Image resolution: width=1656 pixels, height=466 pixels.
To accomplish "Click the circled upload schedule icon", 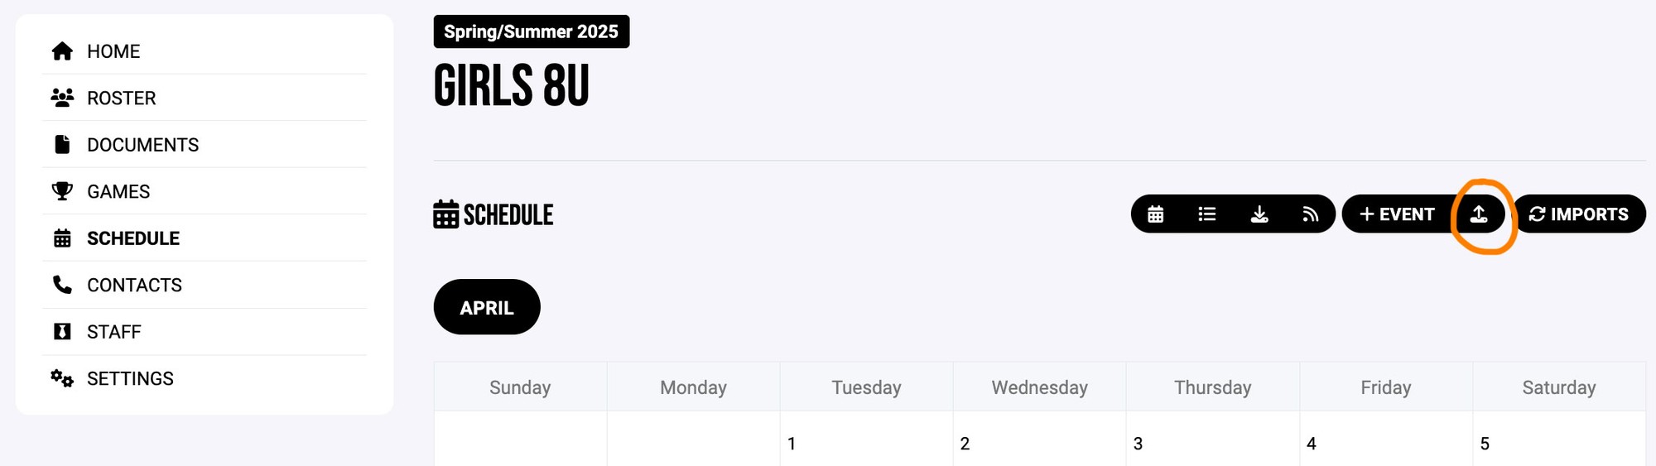I will 1479,214.
